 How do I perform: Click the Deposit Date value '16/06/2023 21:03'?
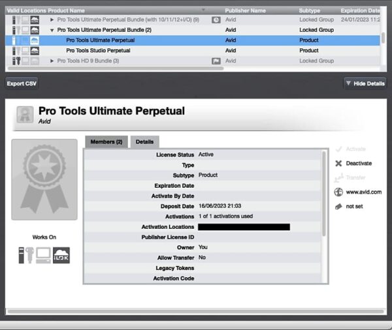220,206
